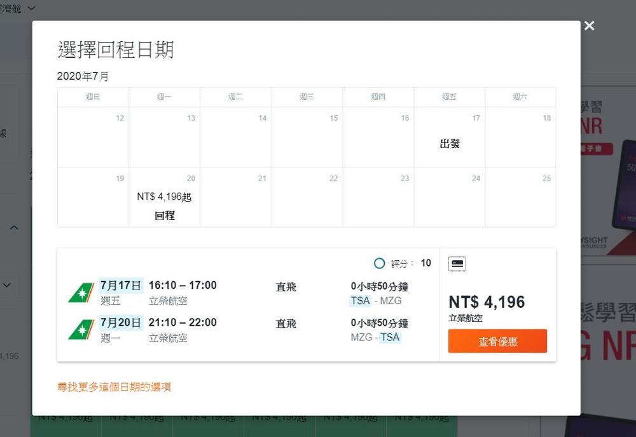Expand the cabin class dropdown behind the dialog
This screenshot has height=437, width=636.
32,8
